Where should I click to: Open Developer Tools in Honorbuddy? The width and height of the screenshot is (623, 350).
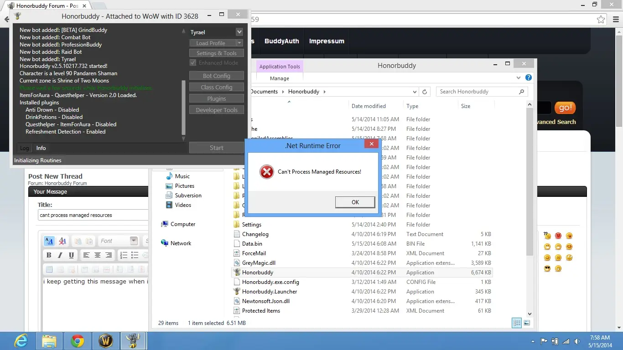point(217,110)
